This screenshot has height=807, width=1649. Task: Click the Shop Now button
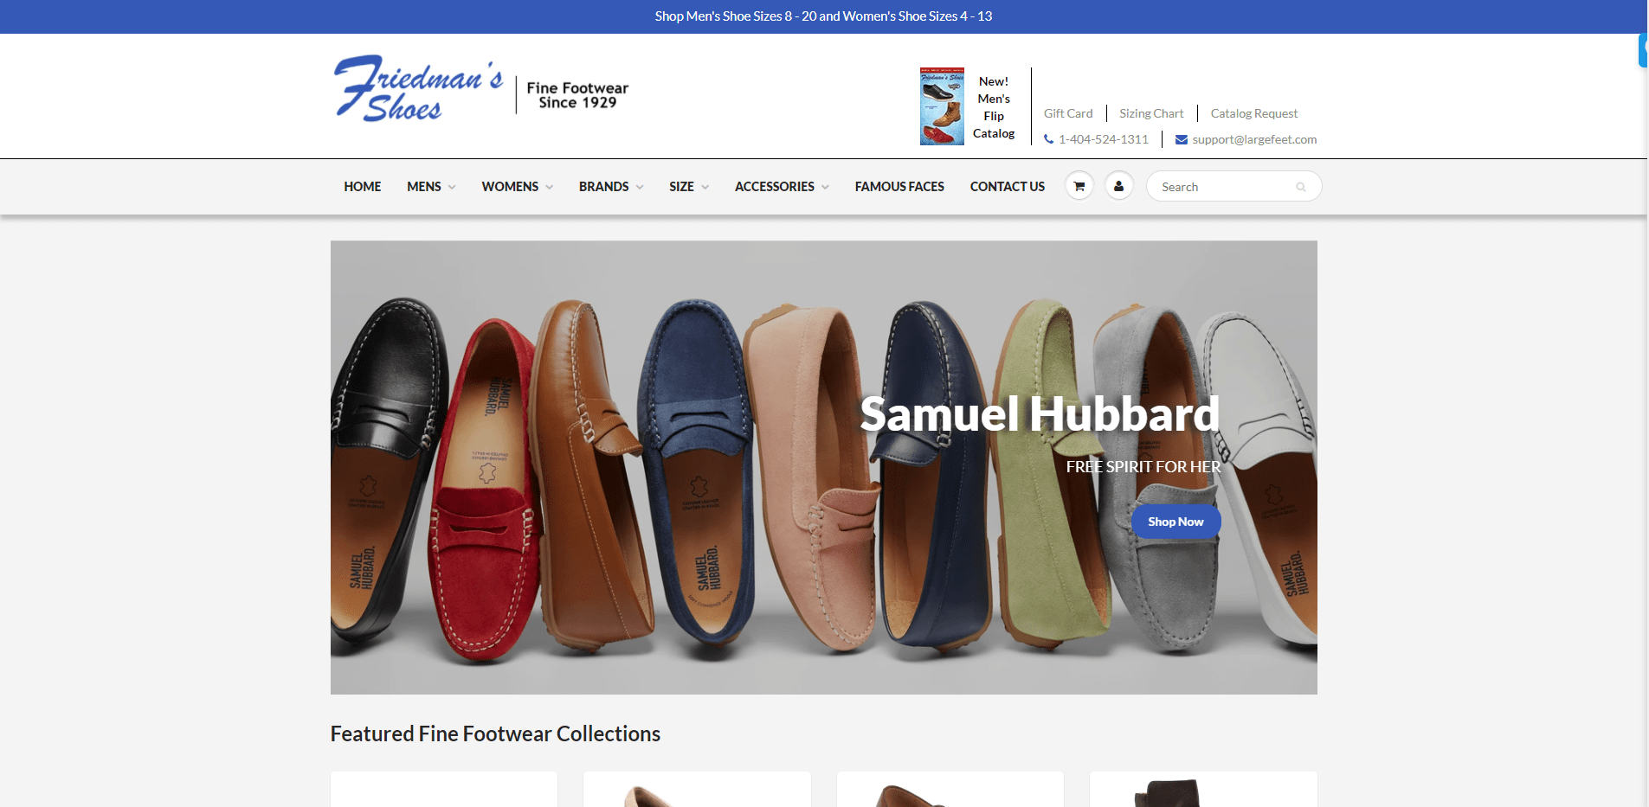1176,522
